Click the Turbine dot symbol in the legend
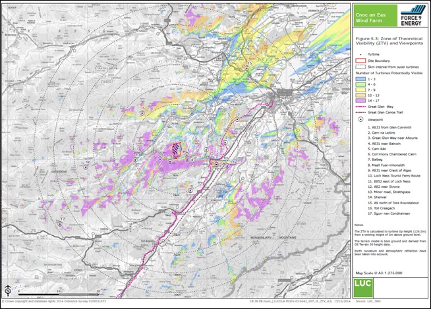The image size is (431, 309). [x=361, y=55]
